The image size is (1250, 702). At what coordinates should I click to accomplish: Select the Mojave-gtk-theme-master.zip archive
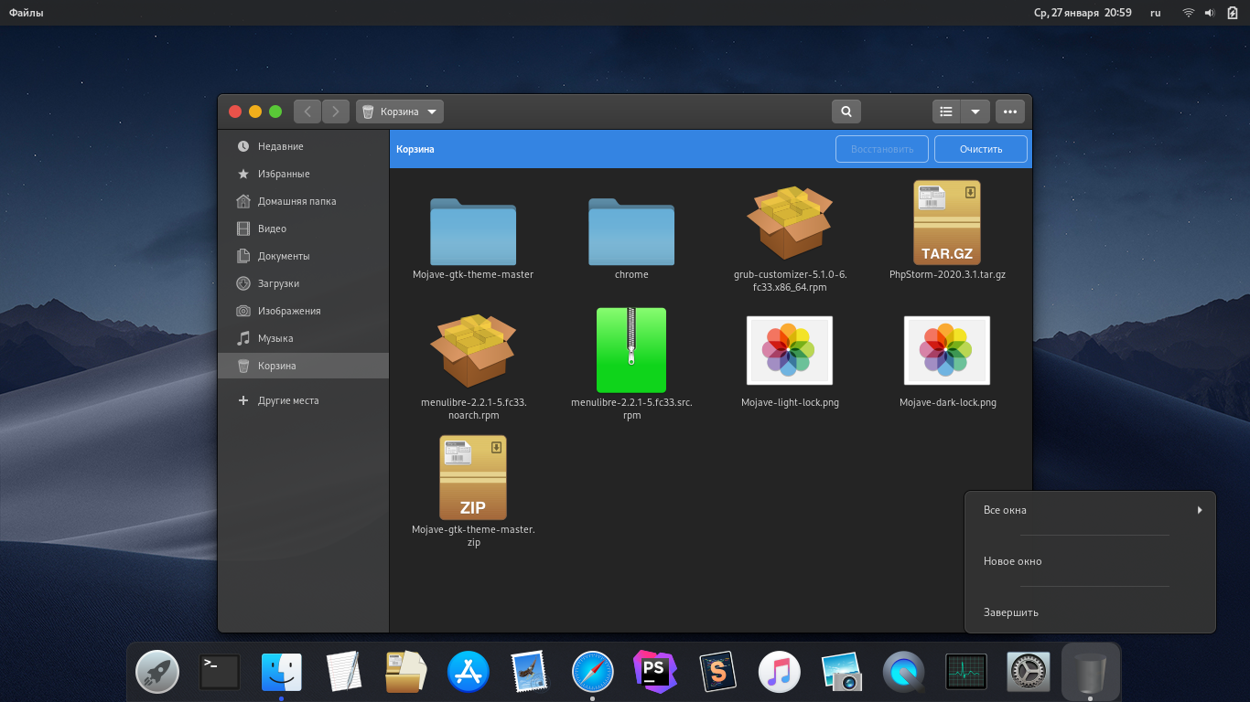473,491
